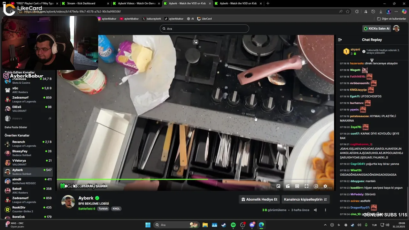Click potatosaucee username in chat
409x230 pixels.
coord(360,116)
